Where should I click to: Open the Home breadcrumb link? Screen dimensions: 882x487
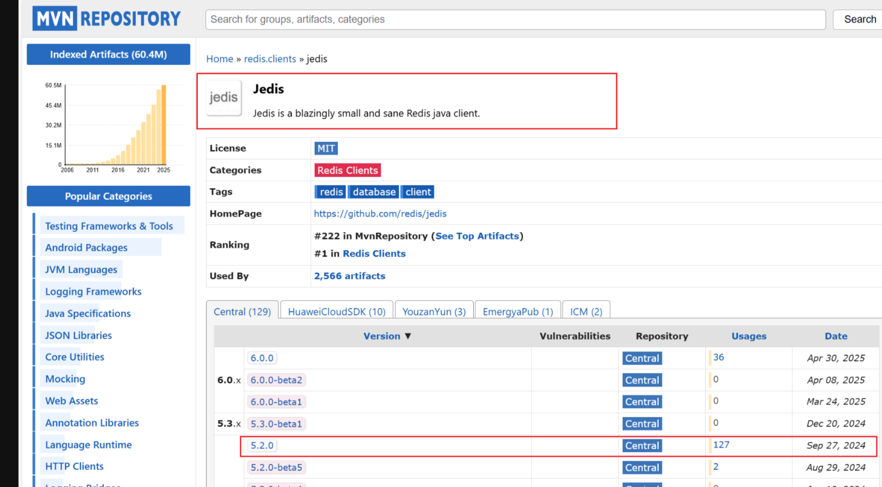pyautogui.click(x=220, y=59)
